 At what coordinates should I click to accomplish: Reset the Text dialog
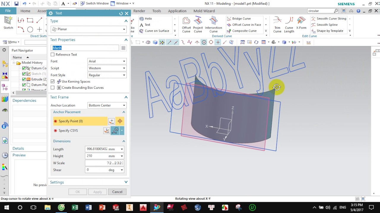tap(121, 13)
